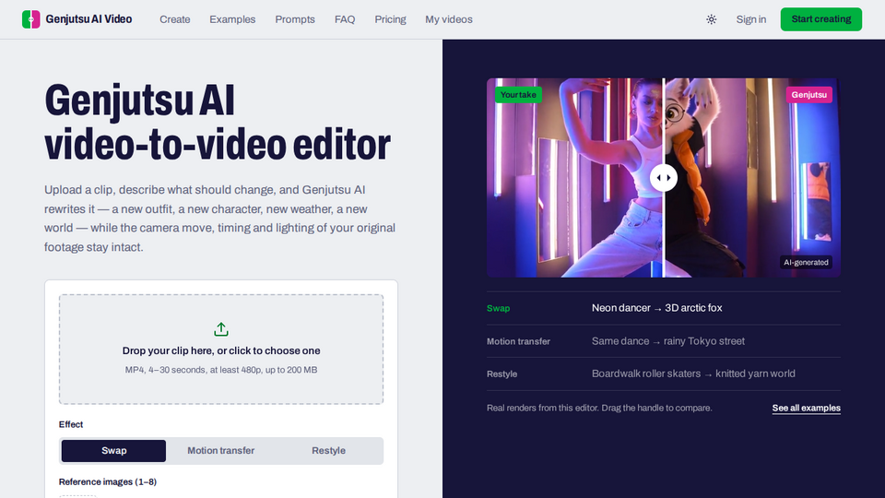Select the Motion transfer effect option
Viewport: 885px width, 498px height.
(220, 451)
